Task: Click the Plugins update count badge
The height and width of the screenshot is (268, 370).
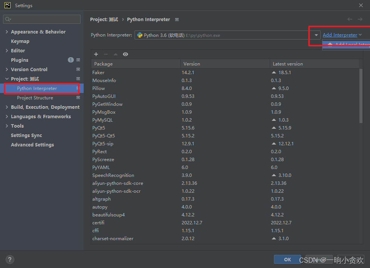Action: point(71,60)
